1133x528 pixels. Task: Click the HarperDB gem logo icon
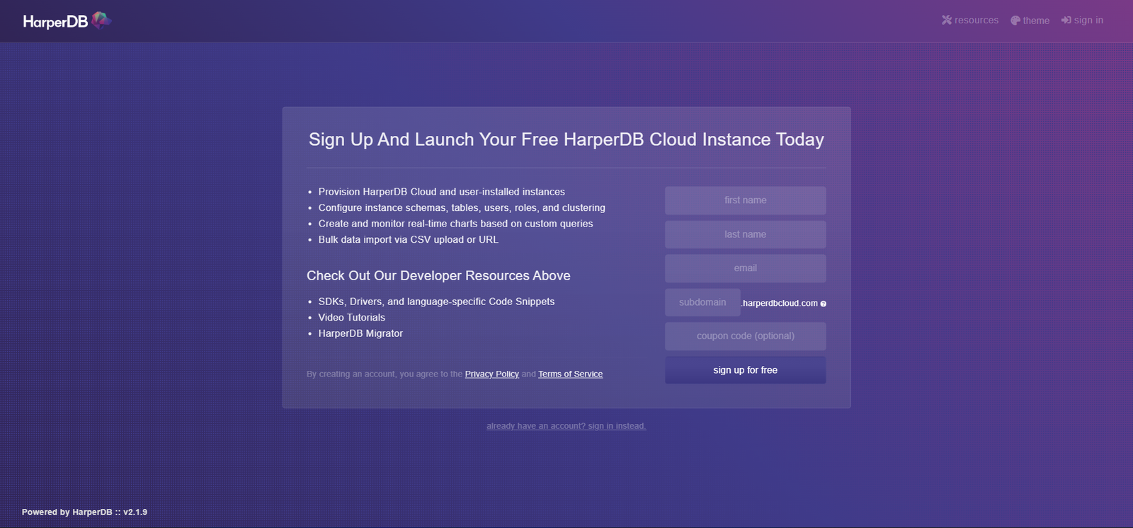(x=101, y=21)
